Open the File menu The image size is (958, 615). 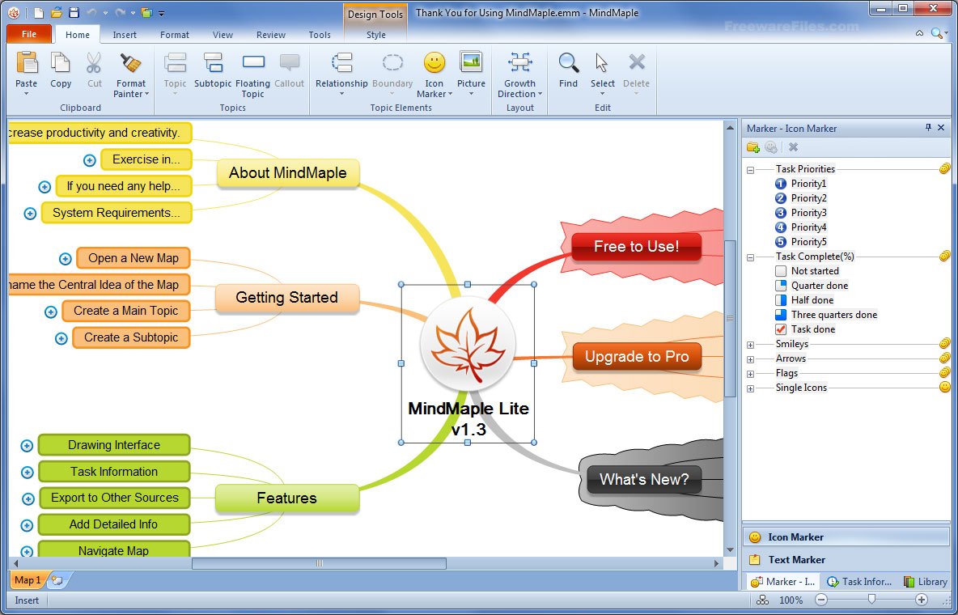(x=28, y=34)
